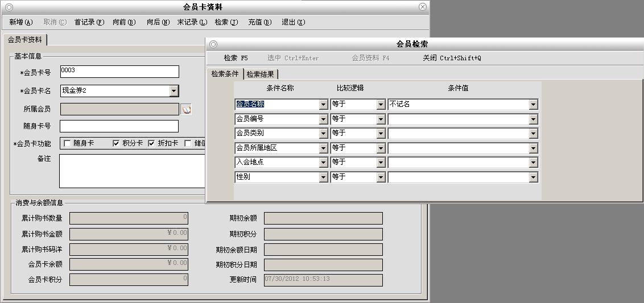Viewport: 644px width, 303px height.
Task: Open 检索(T) search menu item
Action: [226, 22]
